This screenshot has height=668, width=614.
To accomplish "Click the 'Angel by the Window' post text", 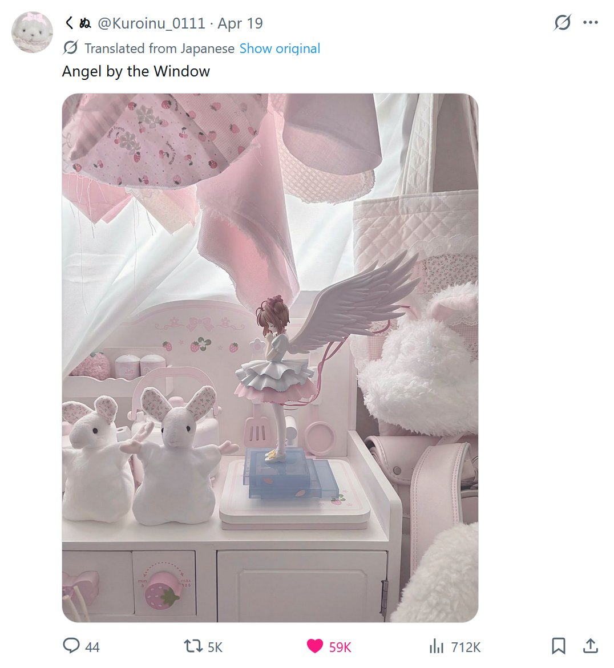I will [136, 71].
